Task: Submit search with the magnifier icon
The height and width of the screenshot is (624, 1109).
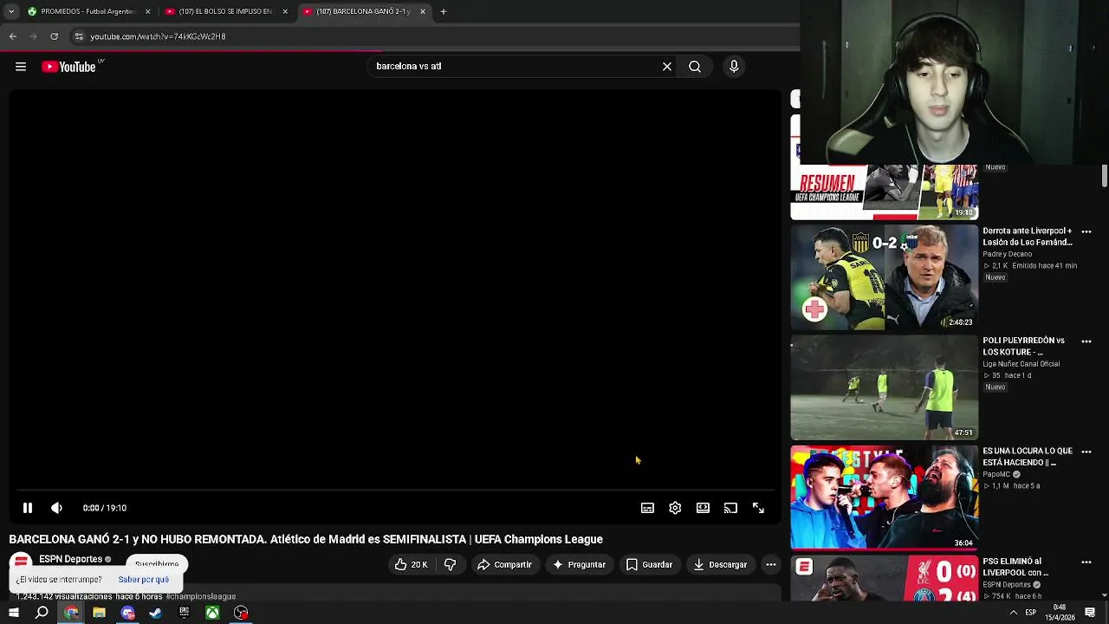Action: click(695, 66)
